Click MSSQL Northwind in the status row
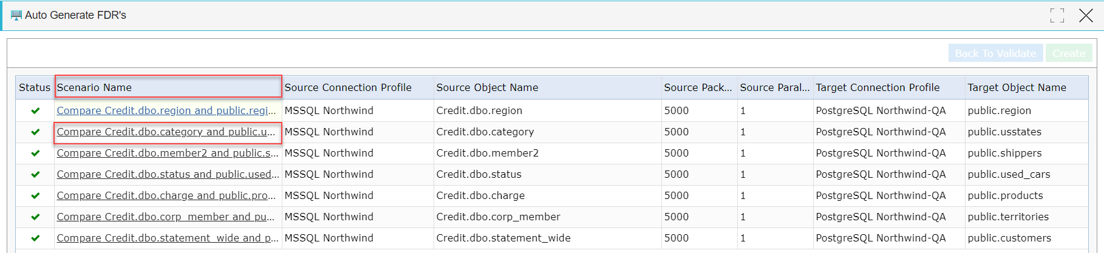The height and width of the screenshot is (253, 1104). 329,174
